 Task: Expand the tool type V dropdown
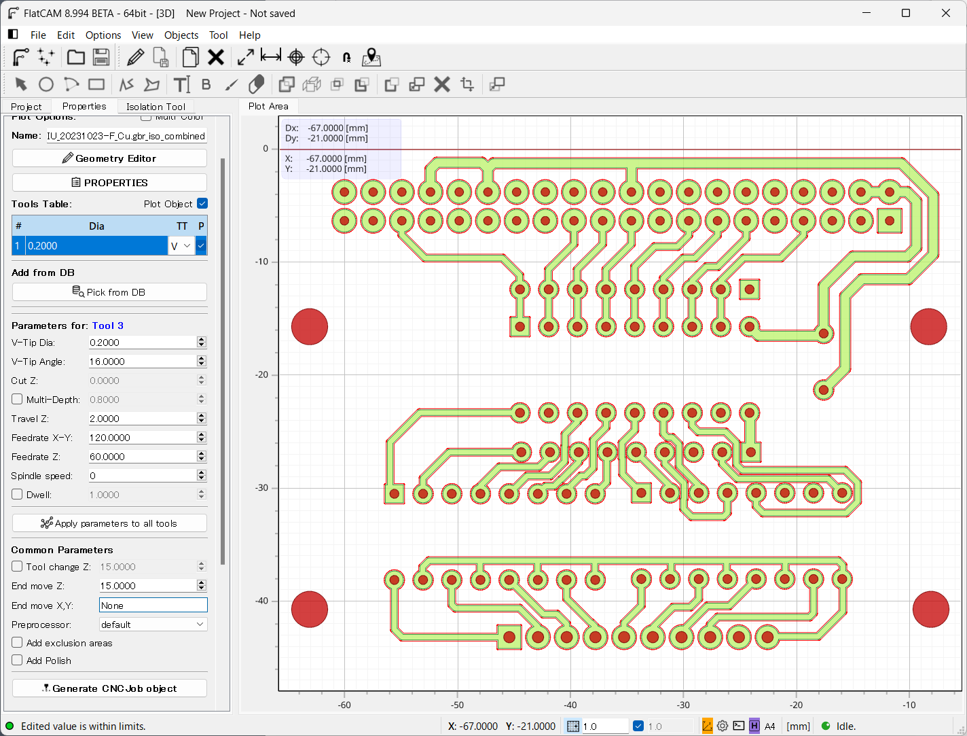click(x=181, y=246)
